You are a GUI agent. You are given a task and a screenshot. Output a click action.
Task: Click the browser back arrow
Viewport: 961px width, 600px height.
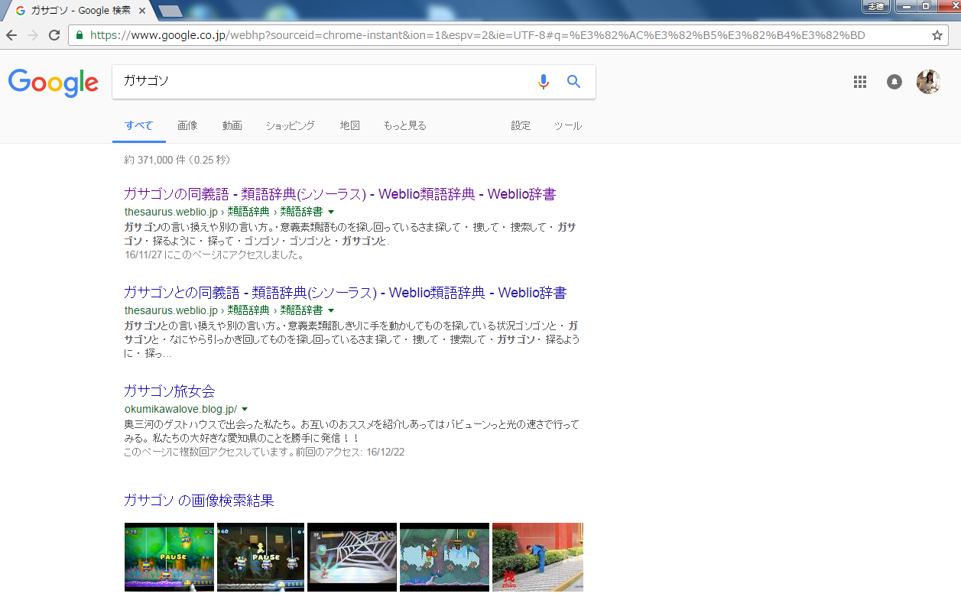coord(11,35)
